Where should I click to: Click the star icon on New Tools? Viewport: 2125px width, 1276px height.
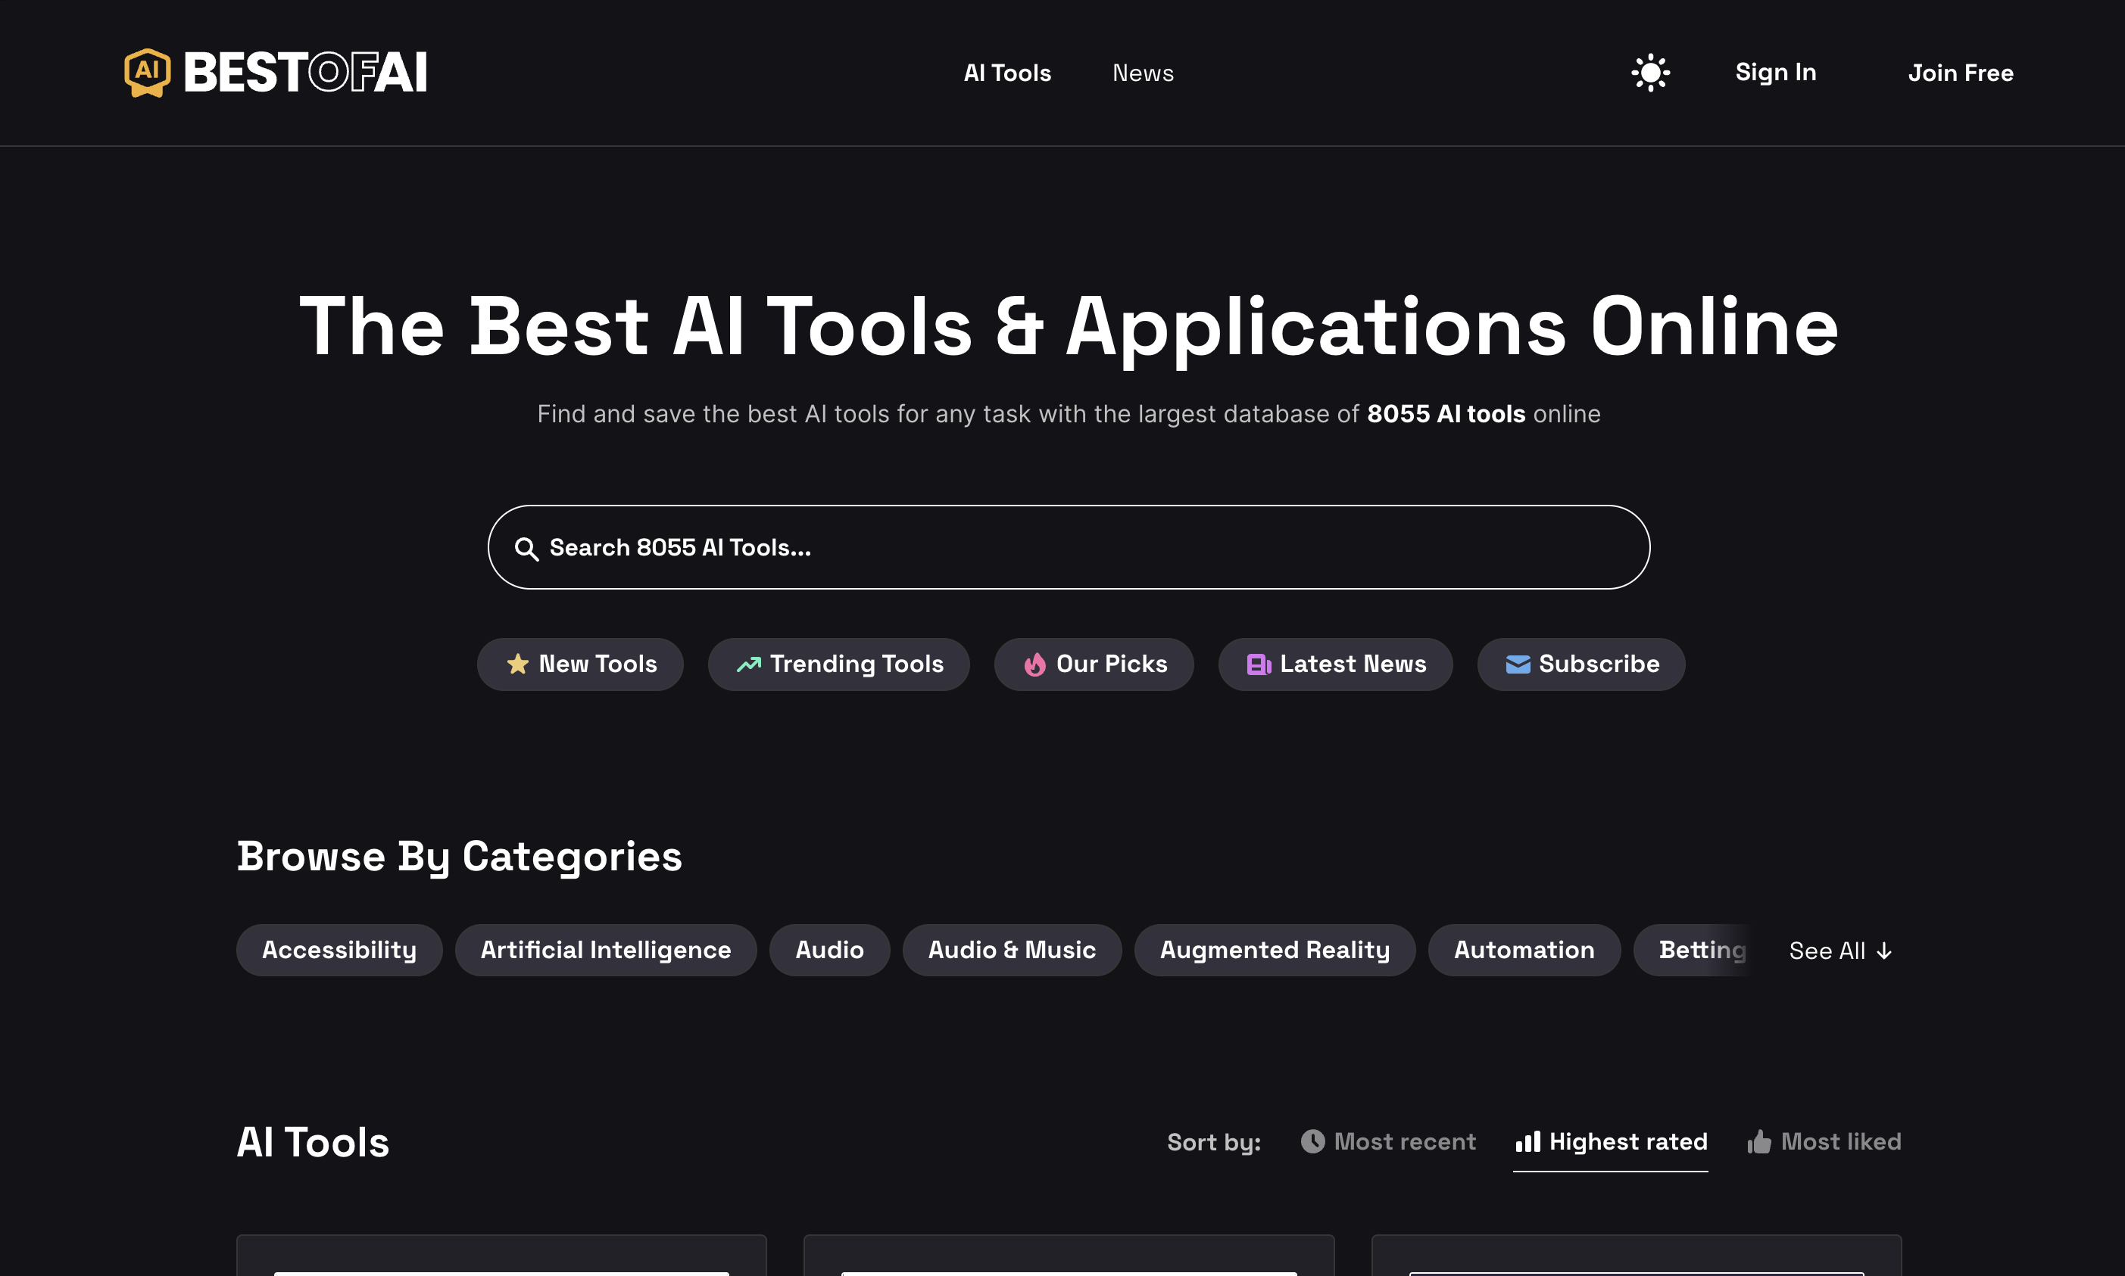(517, 664)
